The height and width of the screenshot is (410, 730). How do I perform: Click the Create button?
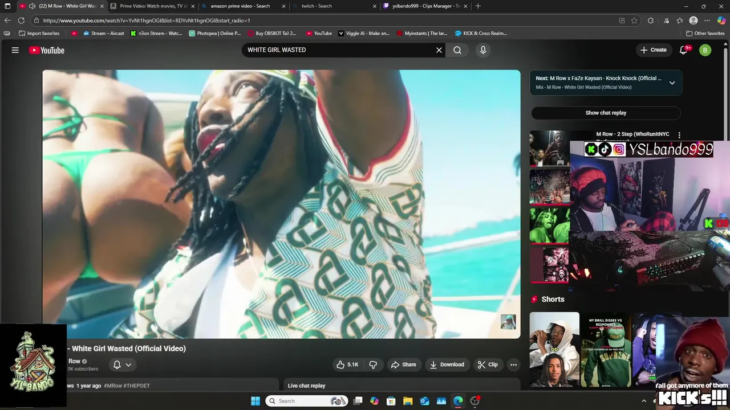654,50
